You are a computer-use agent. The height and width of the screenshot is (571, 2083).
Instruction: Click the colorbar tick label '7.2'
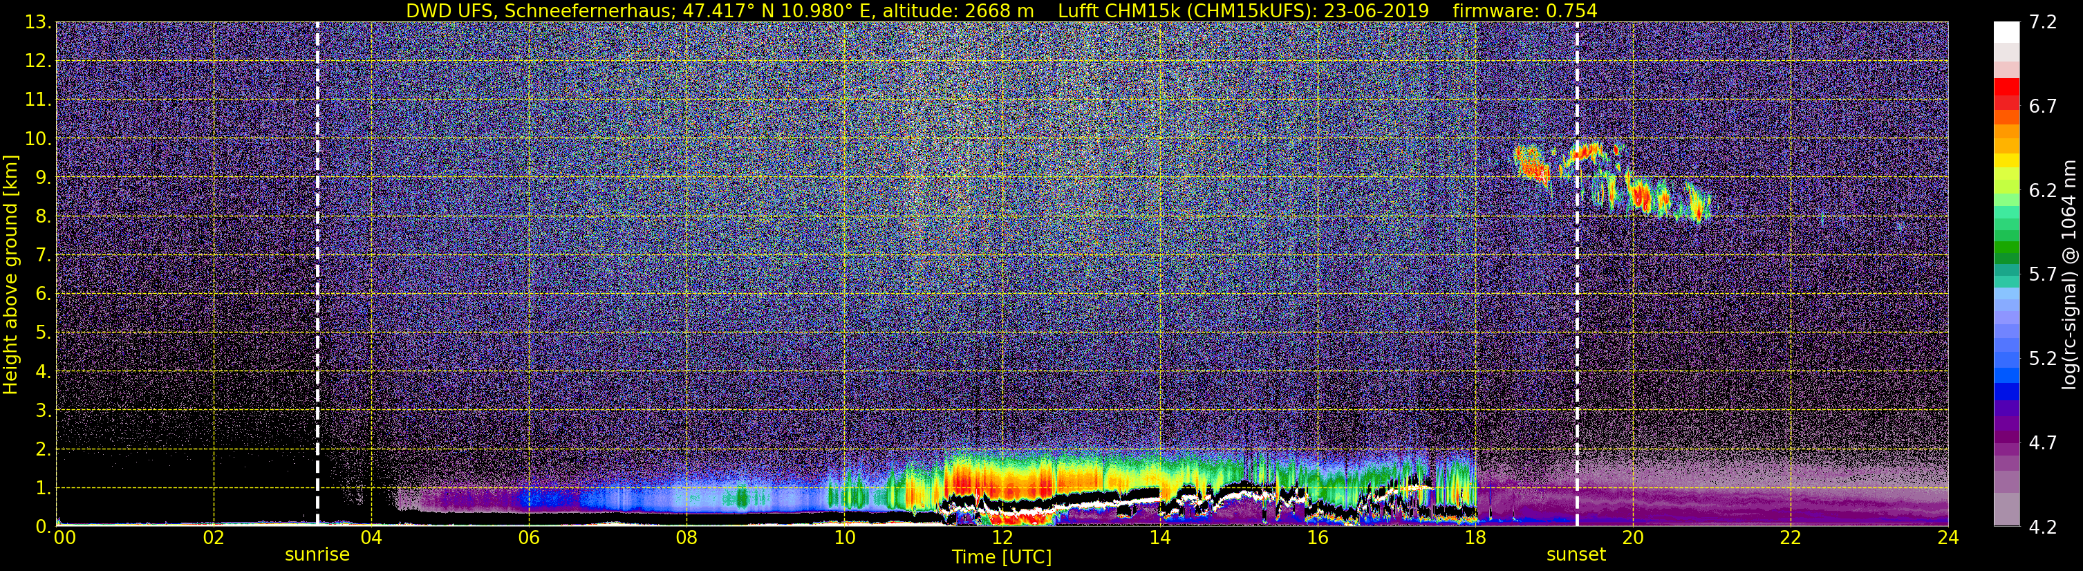pyautogui.click(x=2043, y=23)
